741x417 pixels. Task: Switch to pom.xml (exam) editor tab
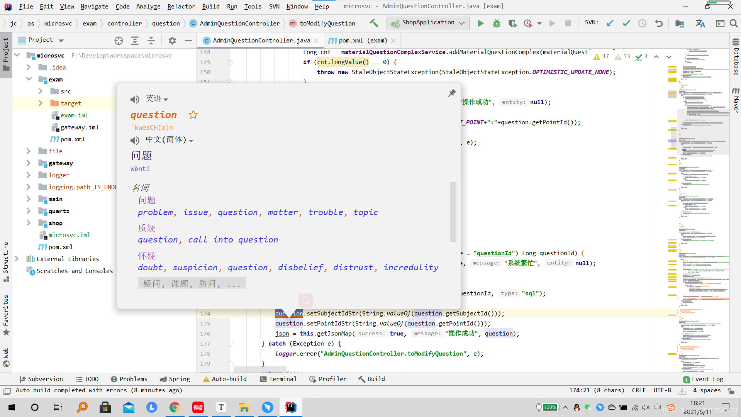coord(363,40)
